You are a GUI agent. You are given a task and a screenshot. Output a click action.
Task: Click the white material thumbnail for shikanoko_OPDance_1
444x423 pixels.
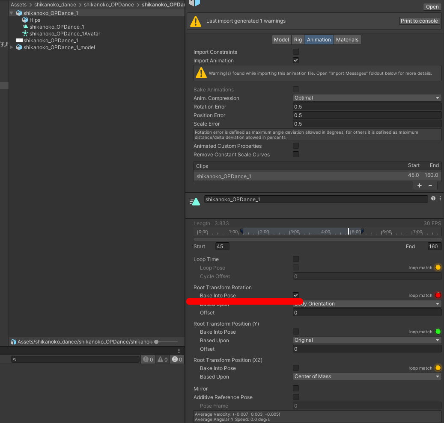pos(19,41)
